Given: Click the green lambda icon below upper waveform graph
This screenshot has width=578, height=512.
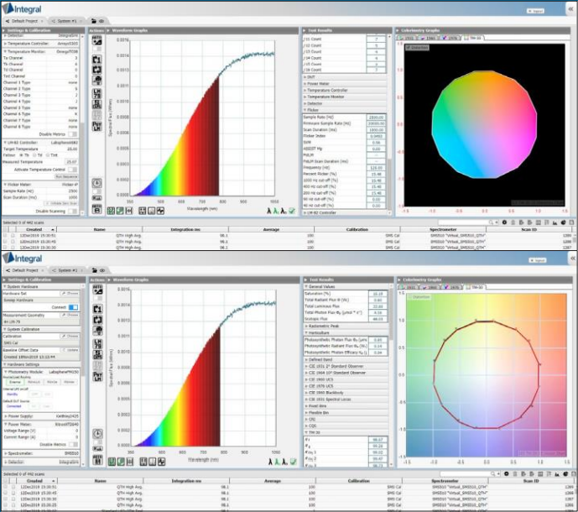Looking at the screenshot, I should click(277, 212).
